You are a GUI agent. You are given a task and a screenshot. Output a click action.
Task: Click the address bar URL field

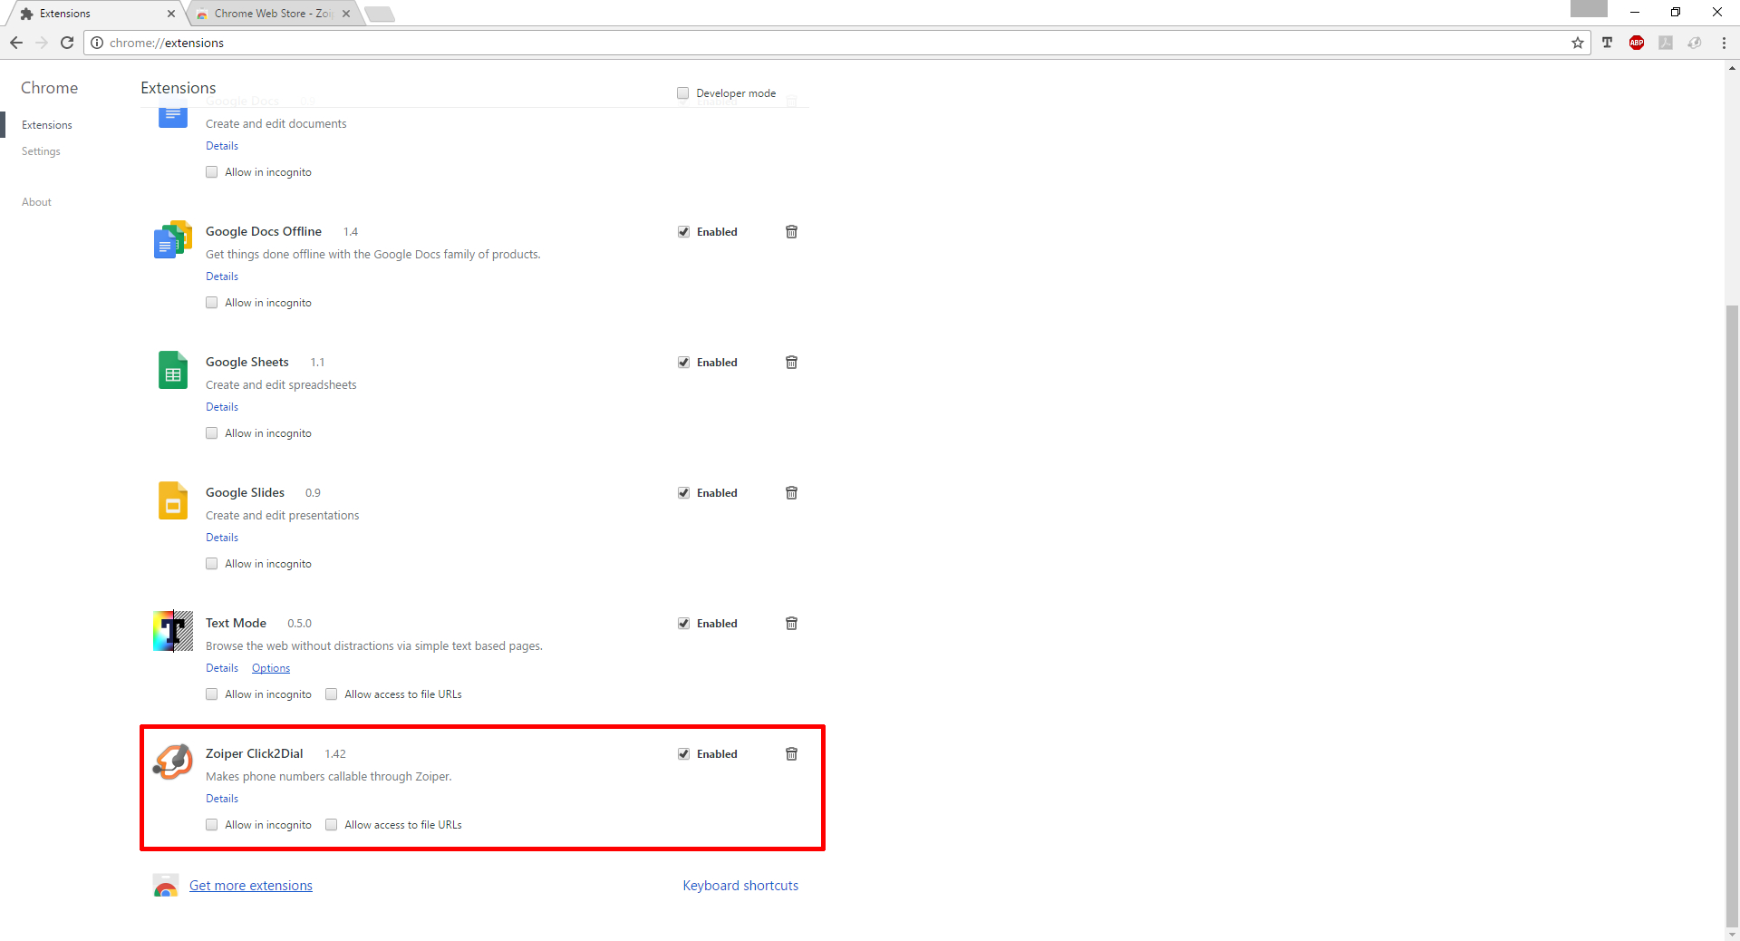(x=816, y=43)
